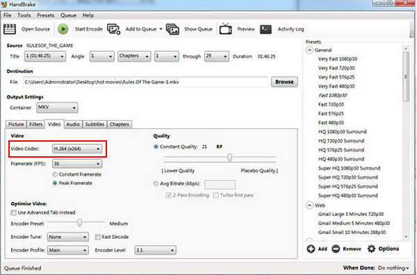The height and width of the screenshot is (275, 417).
Task: Select HQ 576p25 Surround preset
Action: coord(341,150)
